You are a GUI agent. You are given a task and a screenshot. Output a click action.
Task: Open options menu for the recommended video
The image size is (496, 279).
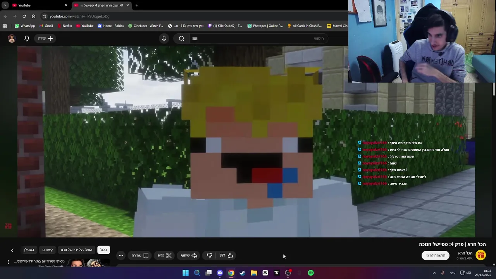tap(8, 262)
